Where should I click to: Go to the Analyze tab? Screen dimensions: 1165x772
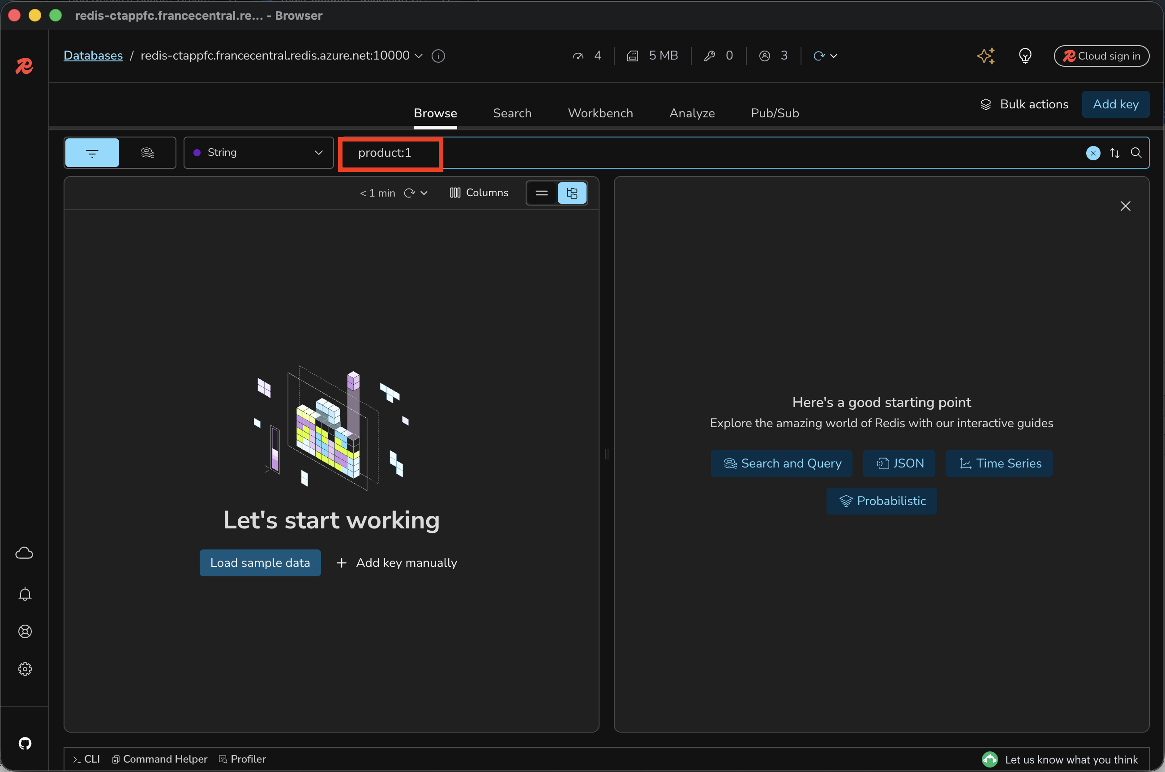[x=691, y=113]
